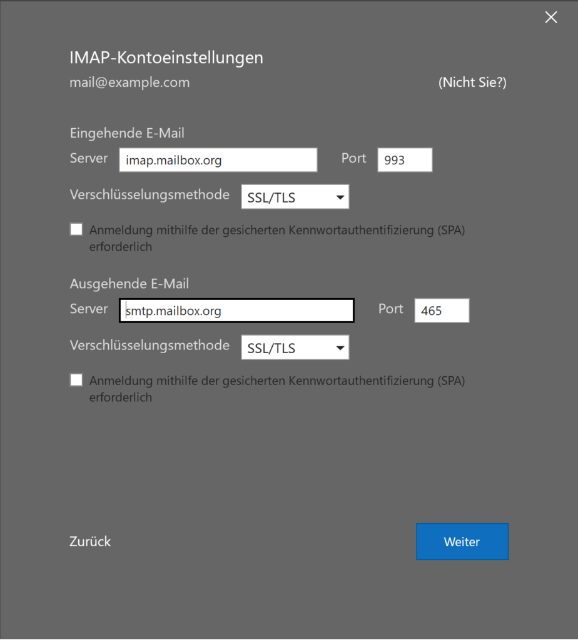Close the IMAP-Kontoeinstellungen dialog with X

click(x=551, y=17)
